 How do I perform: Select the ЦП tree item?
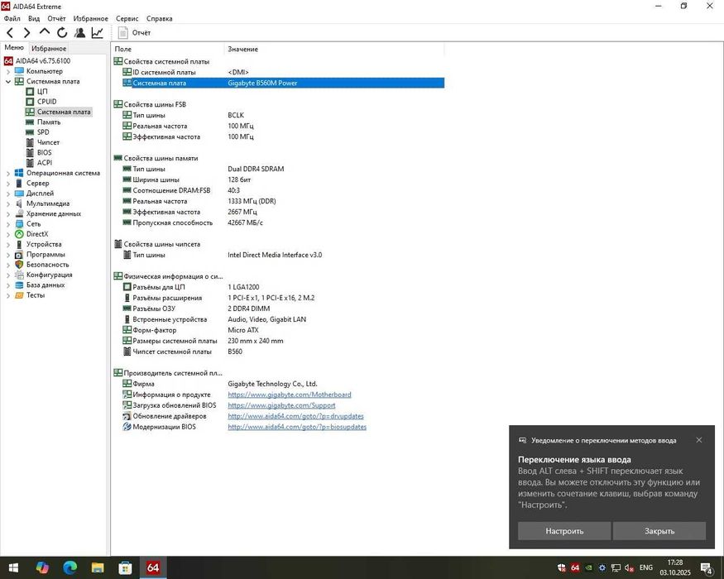click(42, 92)
